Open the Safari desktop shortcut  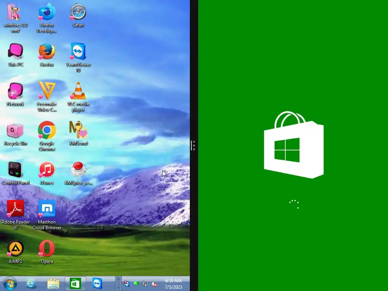78,15
